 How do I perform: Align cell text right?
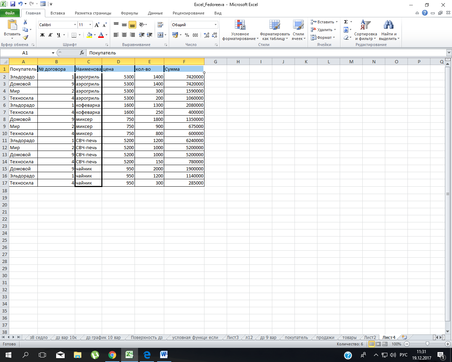tap(132, 35)
